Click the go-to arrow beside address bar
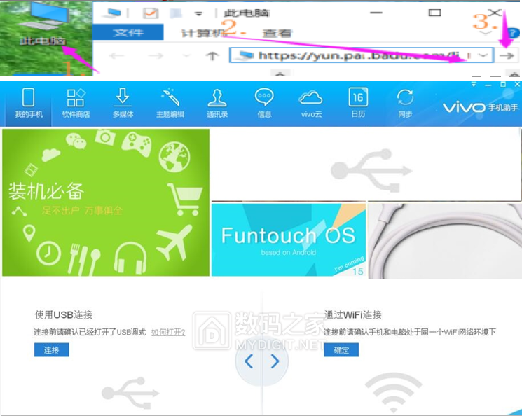 tap(507, 55)
